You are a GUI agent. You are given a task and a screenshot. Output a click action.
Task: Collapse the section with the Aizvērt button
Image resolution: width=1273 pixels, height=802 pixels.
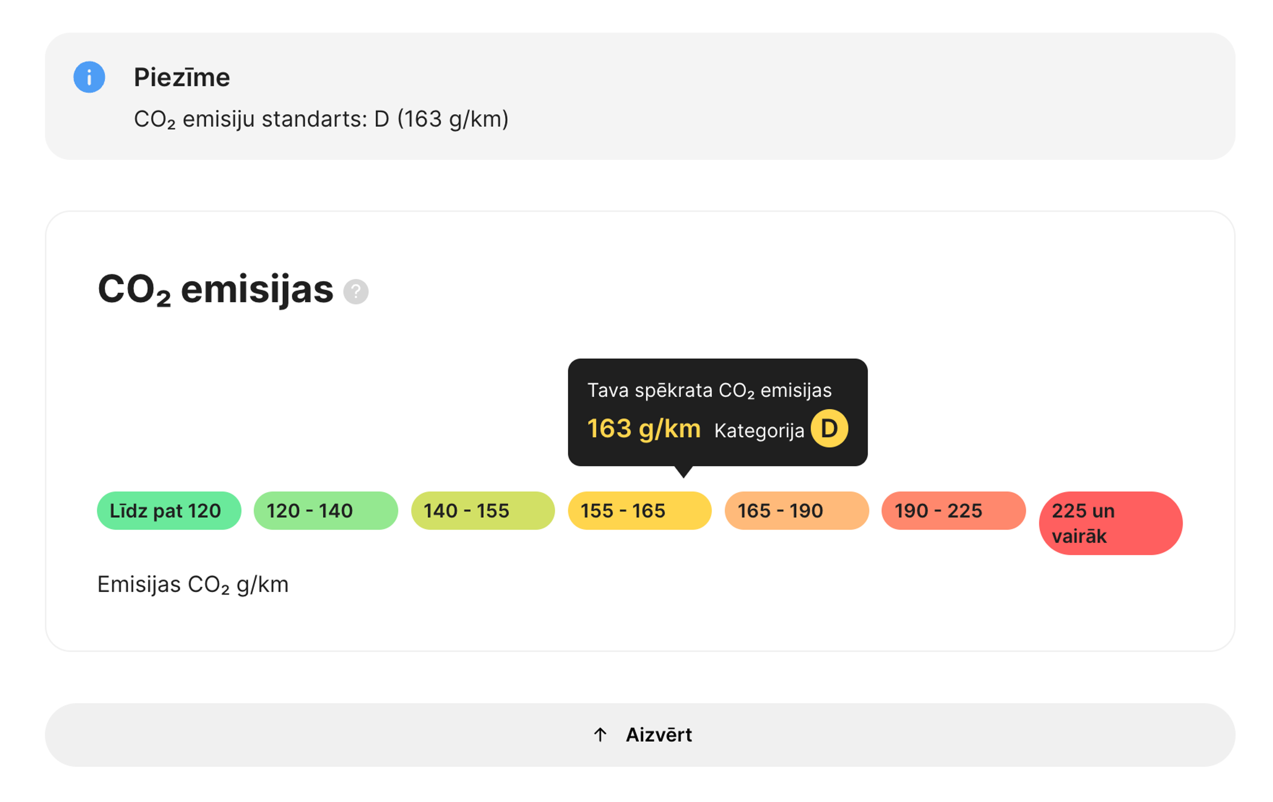[640, 734]
